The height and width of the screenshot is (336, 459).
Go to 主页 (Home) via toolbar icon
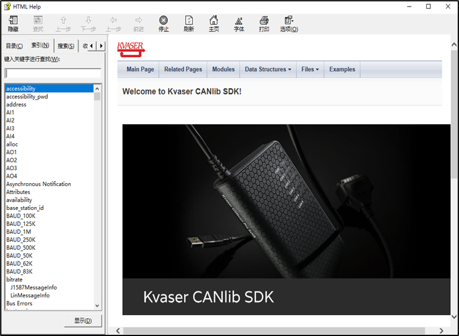click(214, 24)
